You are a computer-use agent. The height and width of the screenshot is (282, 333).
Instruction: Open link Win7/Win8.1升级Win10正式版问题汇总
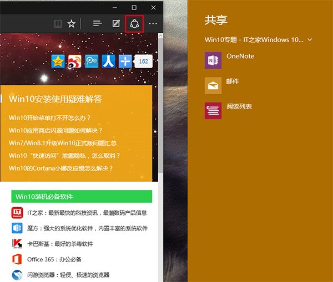(63, 143)
